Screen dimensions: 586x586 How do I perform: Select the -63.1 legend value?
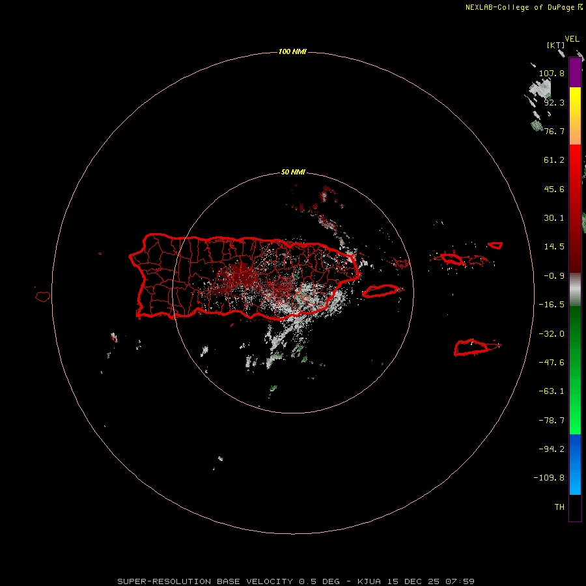pyautogui.click(x=551, y=391)
